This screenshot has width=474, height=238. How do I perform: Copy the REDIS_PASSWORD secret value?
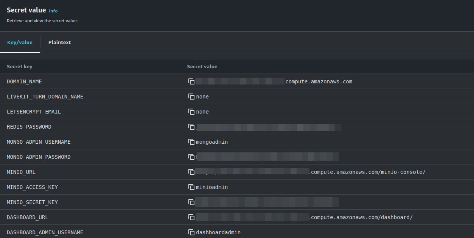point(191,127)
